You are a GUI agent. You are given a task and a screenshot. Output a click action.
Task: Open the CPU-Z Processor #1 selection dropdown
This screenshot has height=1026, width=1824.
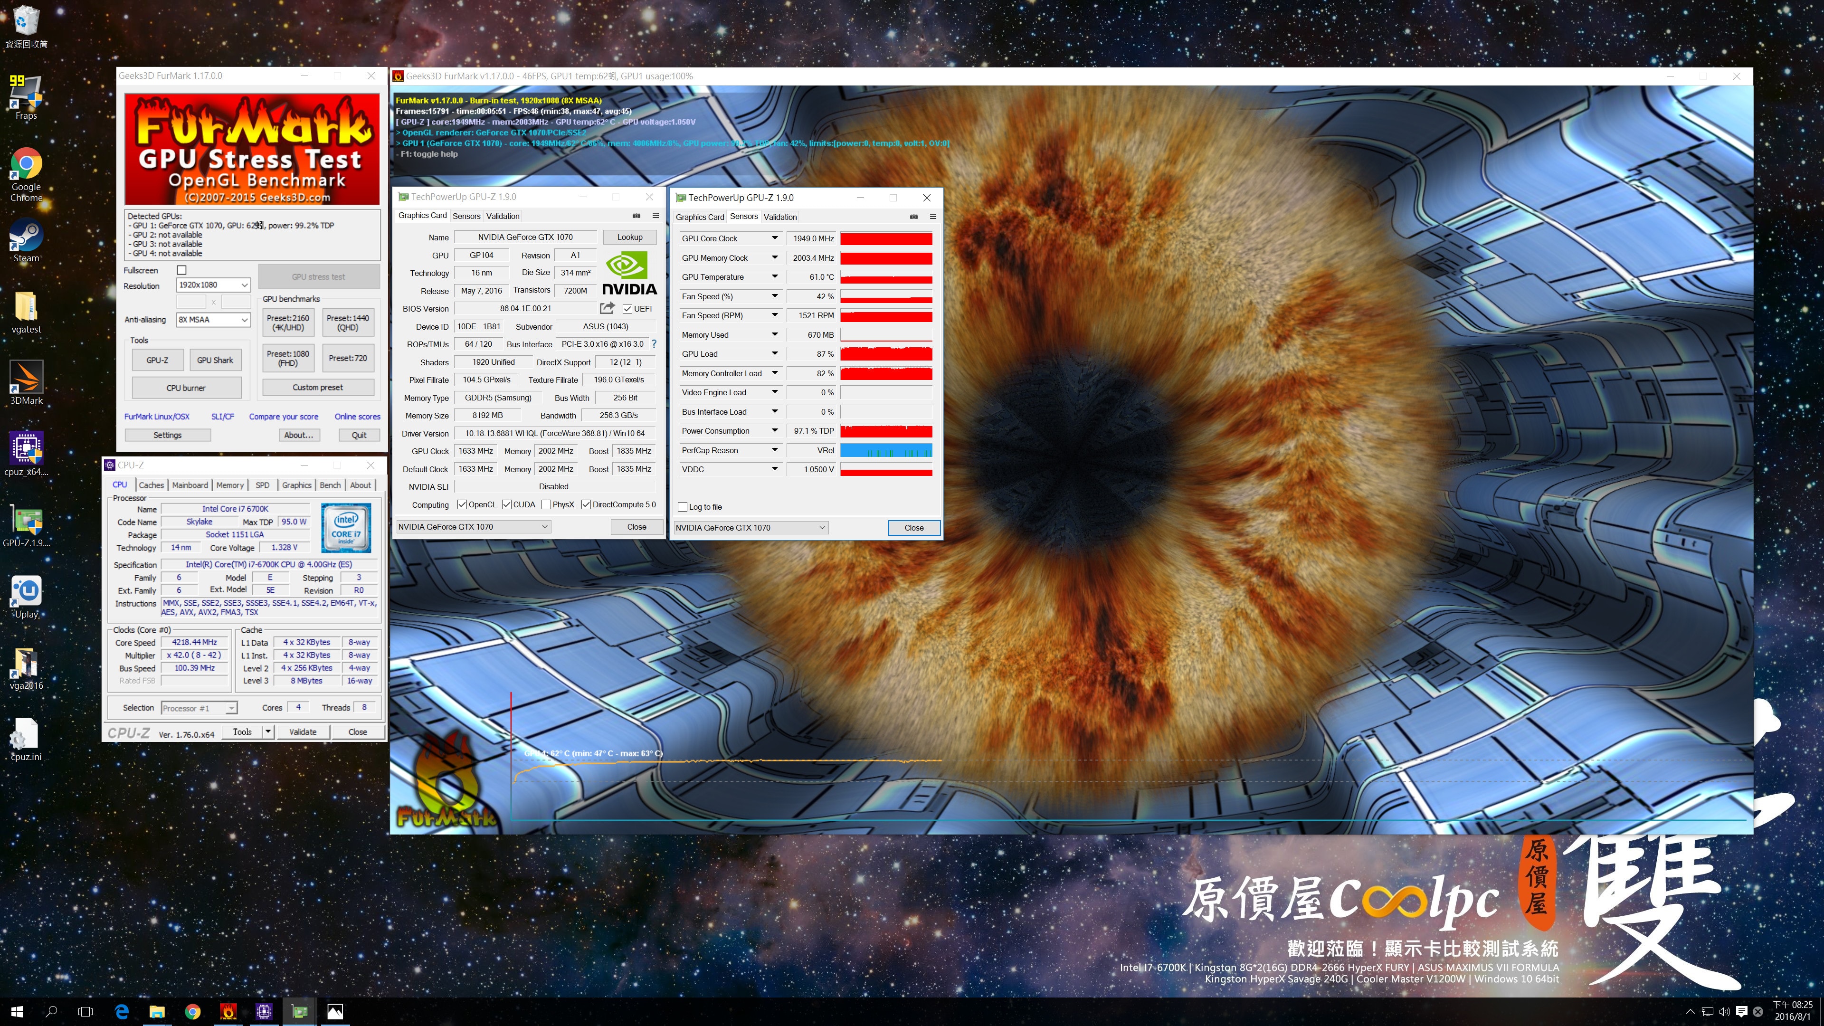coord(199,708)
